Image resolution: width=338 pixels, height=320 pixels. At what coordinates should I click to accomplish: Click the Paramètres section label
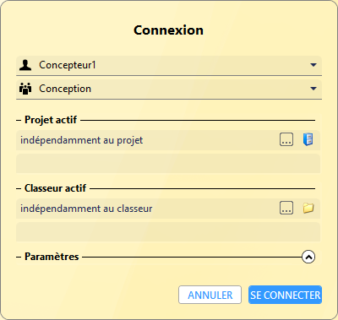click(x=52, y=257)
